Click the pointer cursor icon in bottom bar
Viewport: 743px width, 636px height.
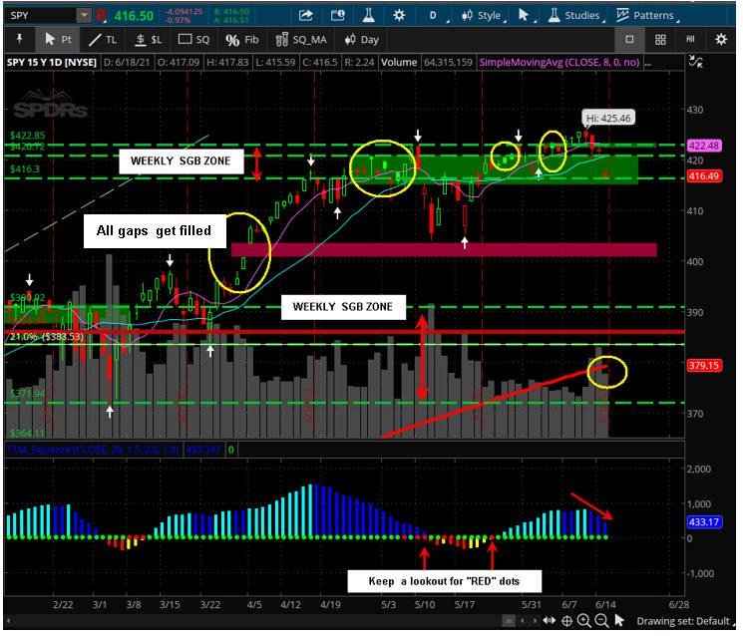click(619, 620)
